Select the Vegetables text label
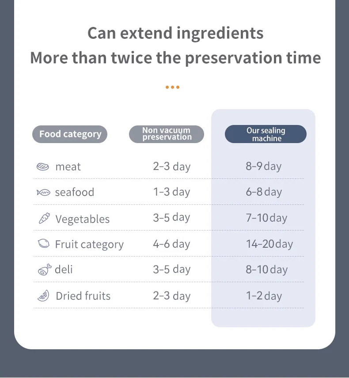349x378 pixels. pos(83,219)
